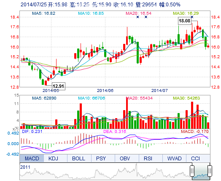This screenshot has width=221, height=181.
Task: Open the WVAD indicator tab
Action: [174, 158]
